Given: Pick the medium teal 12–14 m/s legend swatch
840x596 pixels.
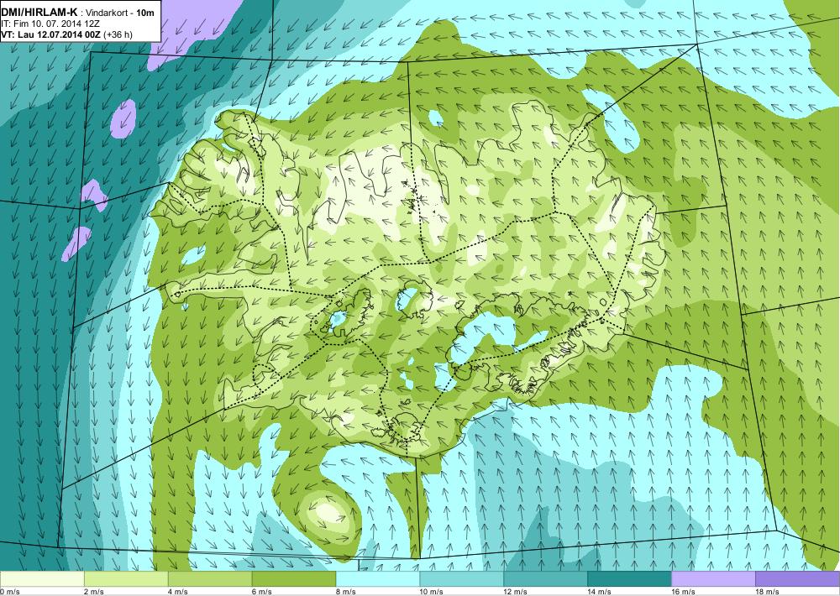Looking at the screenshot, I should (545, 579).
